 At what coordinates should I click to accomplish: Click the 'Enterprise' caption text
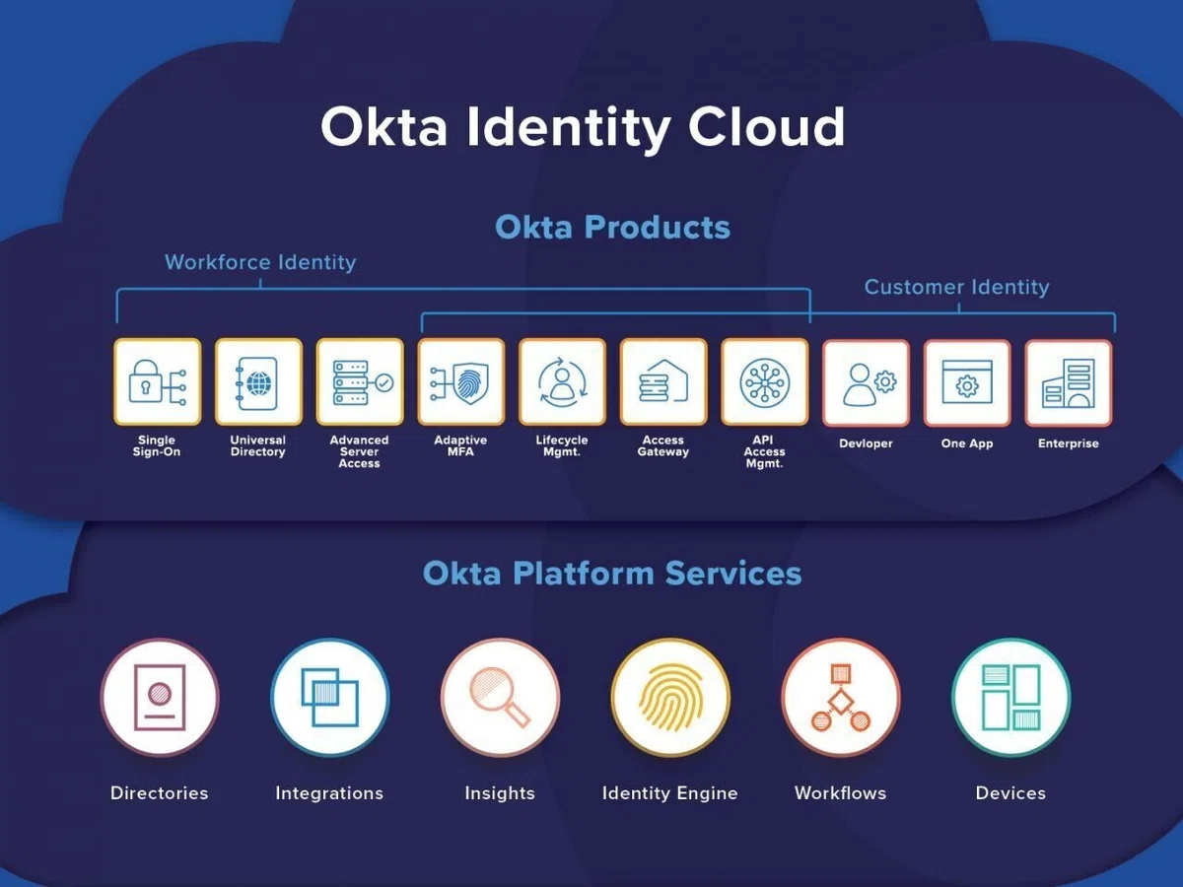click(x=1069, y=443)
